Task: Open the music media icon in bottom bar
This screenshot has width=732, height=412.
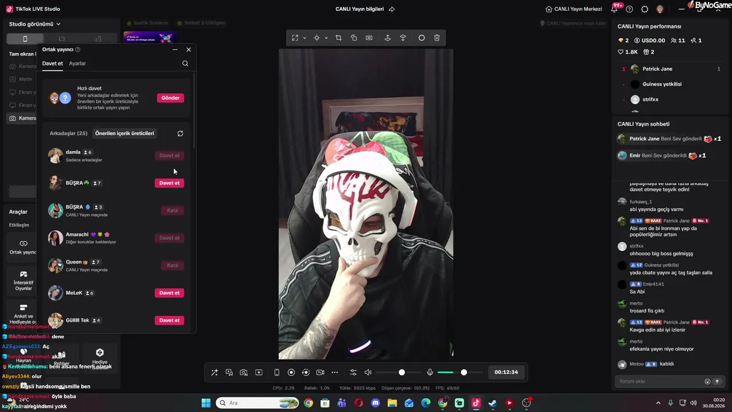Action: [x=229, y=373]
